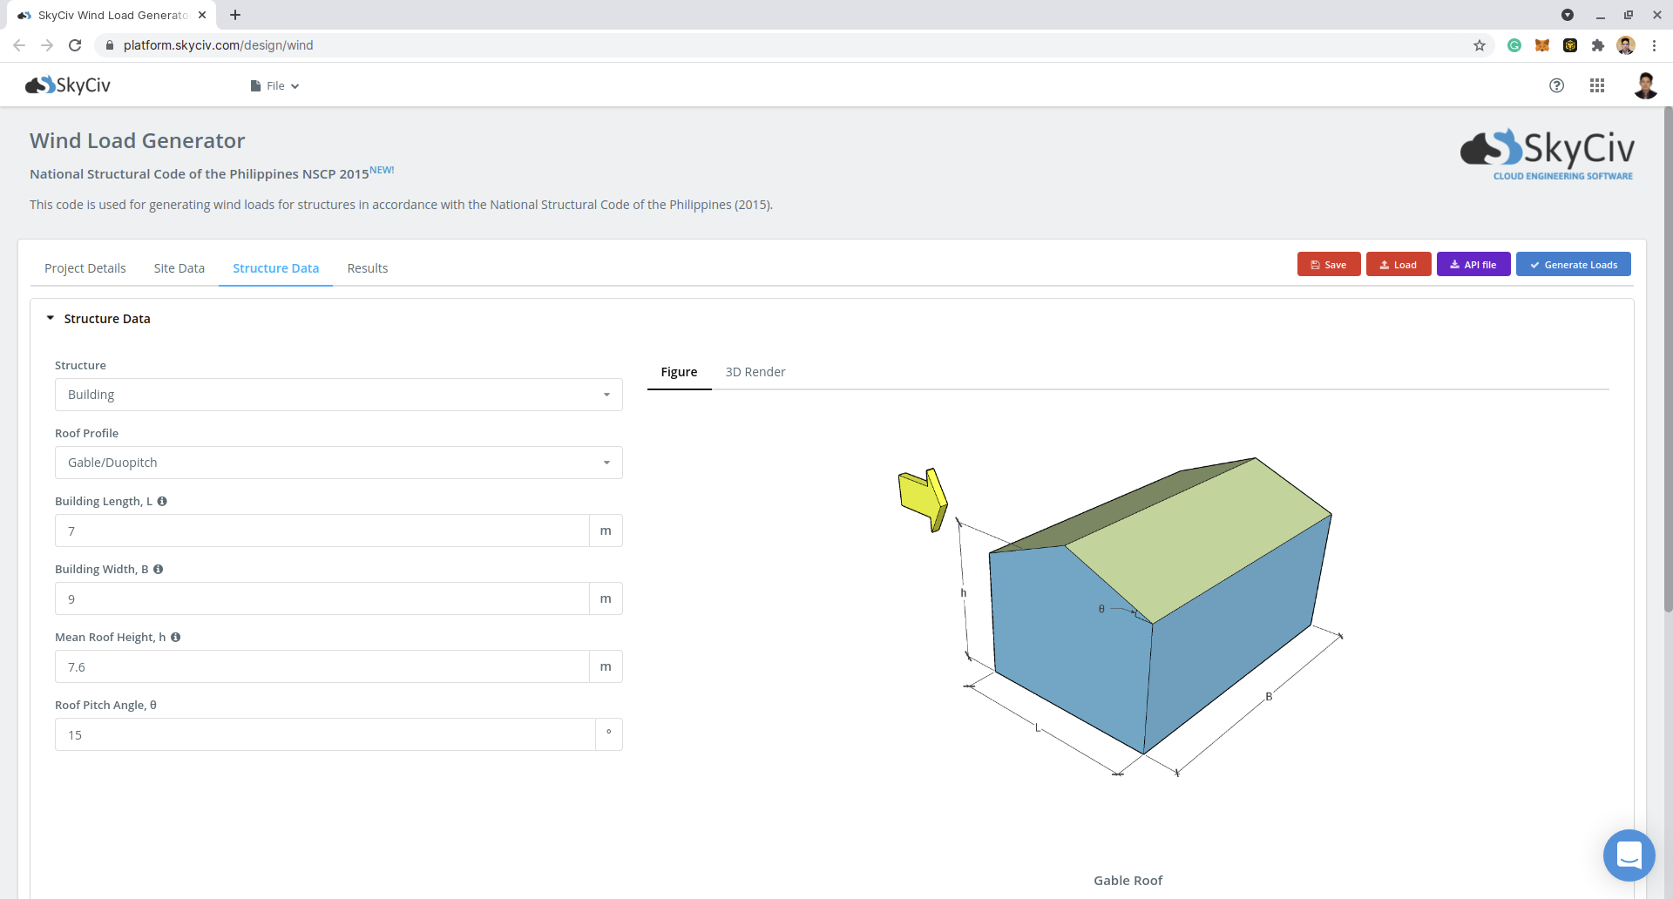The width and height of the screenshot is (1673, 899).
Task: Click the Building Length info icon
Action: (162, 502)
